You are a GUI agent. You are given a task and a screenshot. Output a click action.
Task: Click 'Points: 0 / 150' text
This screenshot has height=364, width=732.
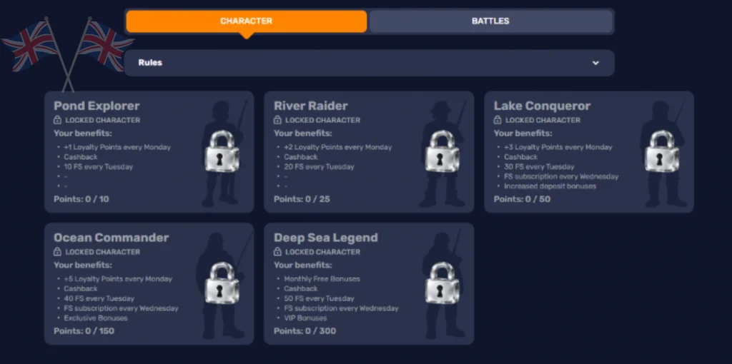[x=84, y=331]
